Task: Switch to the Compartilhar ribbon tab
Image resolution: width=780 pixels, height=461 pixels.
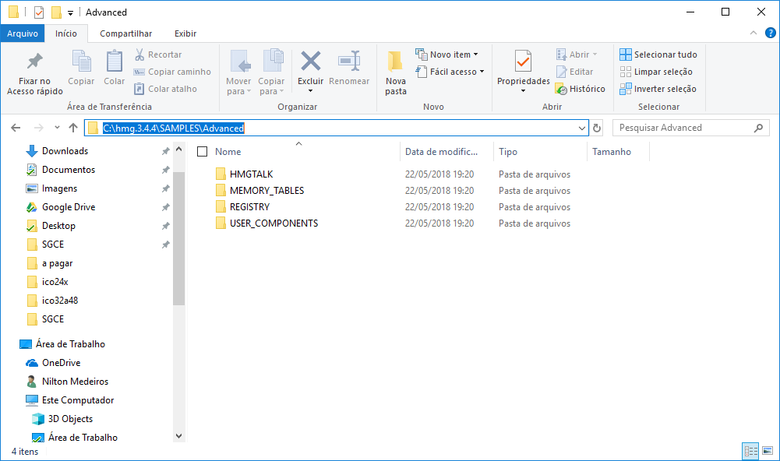Action: point(125,33)
